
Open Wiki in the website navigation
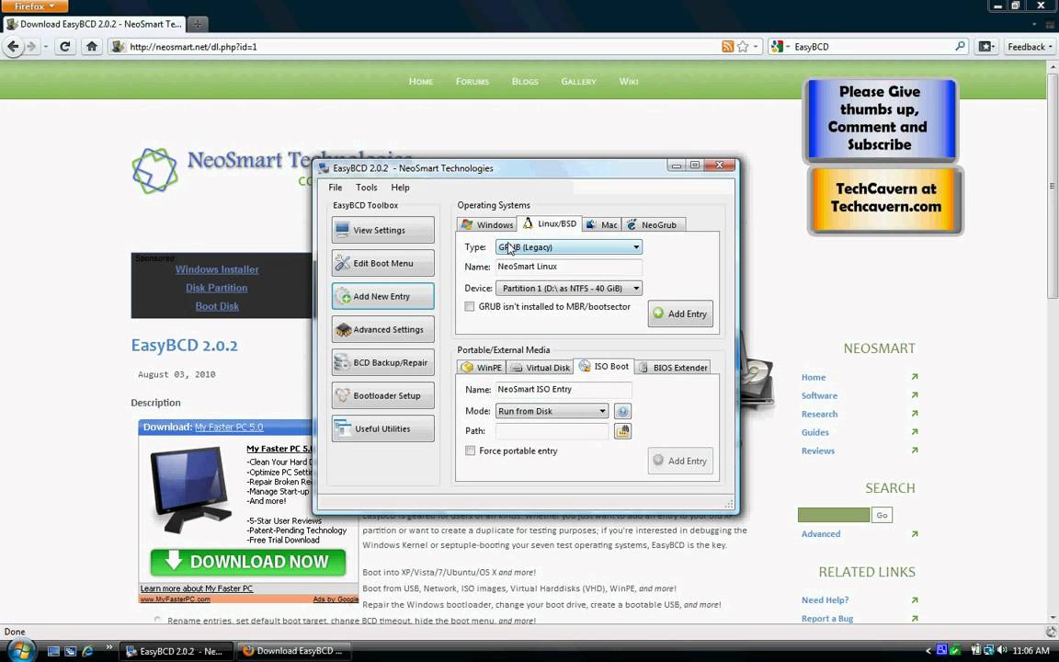pos(628,81)
